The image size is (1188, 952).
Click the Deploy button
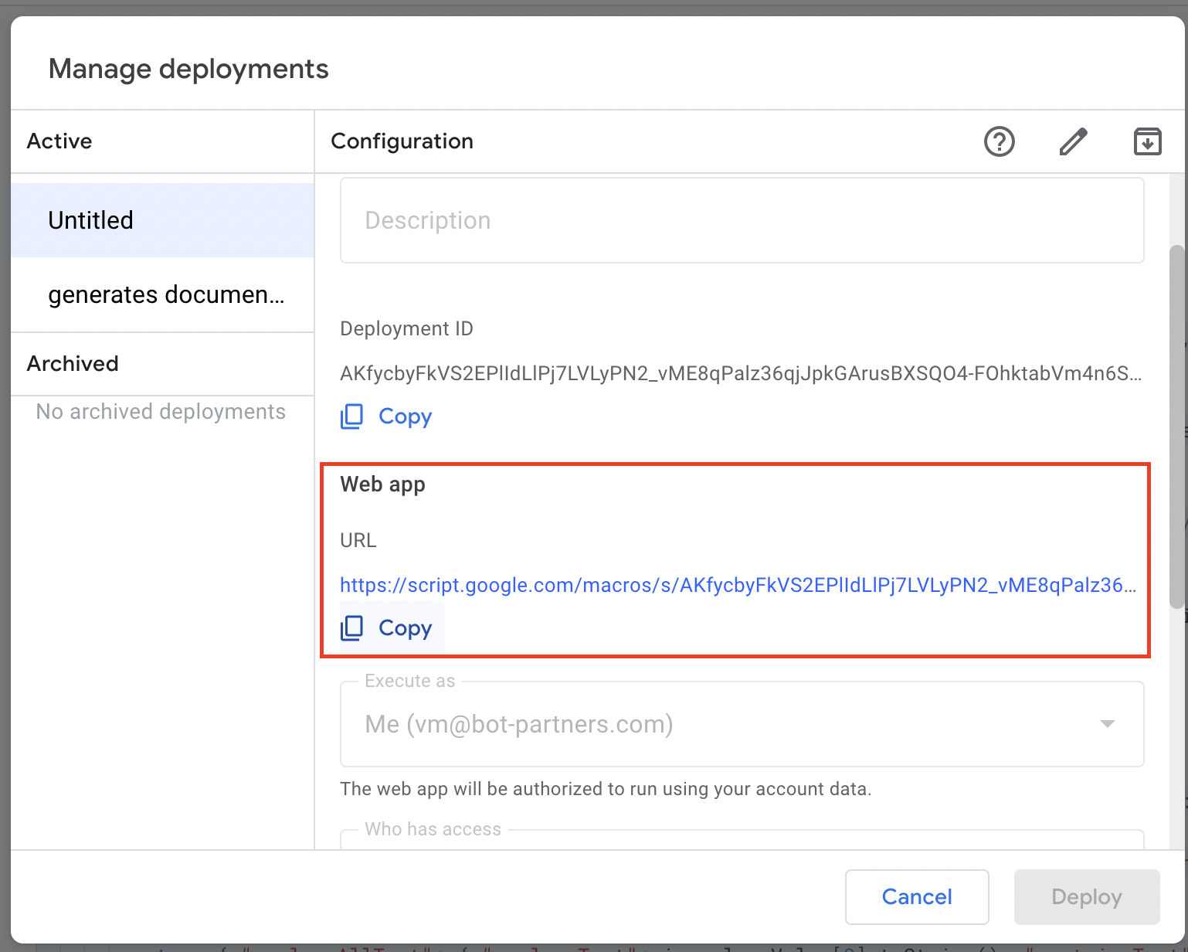coord(1086,896)
